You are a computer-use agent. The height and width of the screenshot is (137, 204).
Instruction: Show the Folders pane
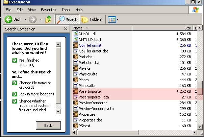[92, 19]
